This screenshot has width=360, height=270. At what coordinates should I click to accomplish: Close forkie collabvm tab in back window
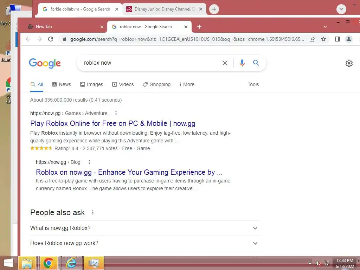pos(117,9)
